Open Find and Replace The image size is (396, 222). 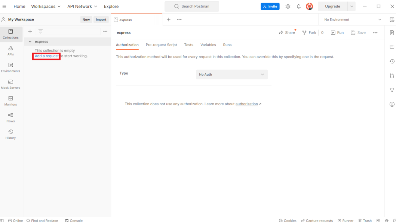42,220
